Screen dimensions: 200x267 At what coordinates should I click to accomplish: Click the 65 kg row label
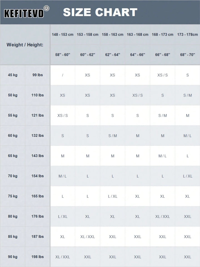12,156
